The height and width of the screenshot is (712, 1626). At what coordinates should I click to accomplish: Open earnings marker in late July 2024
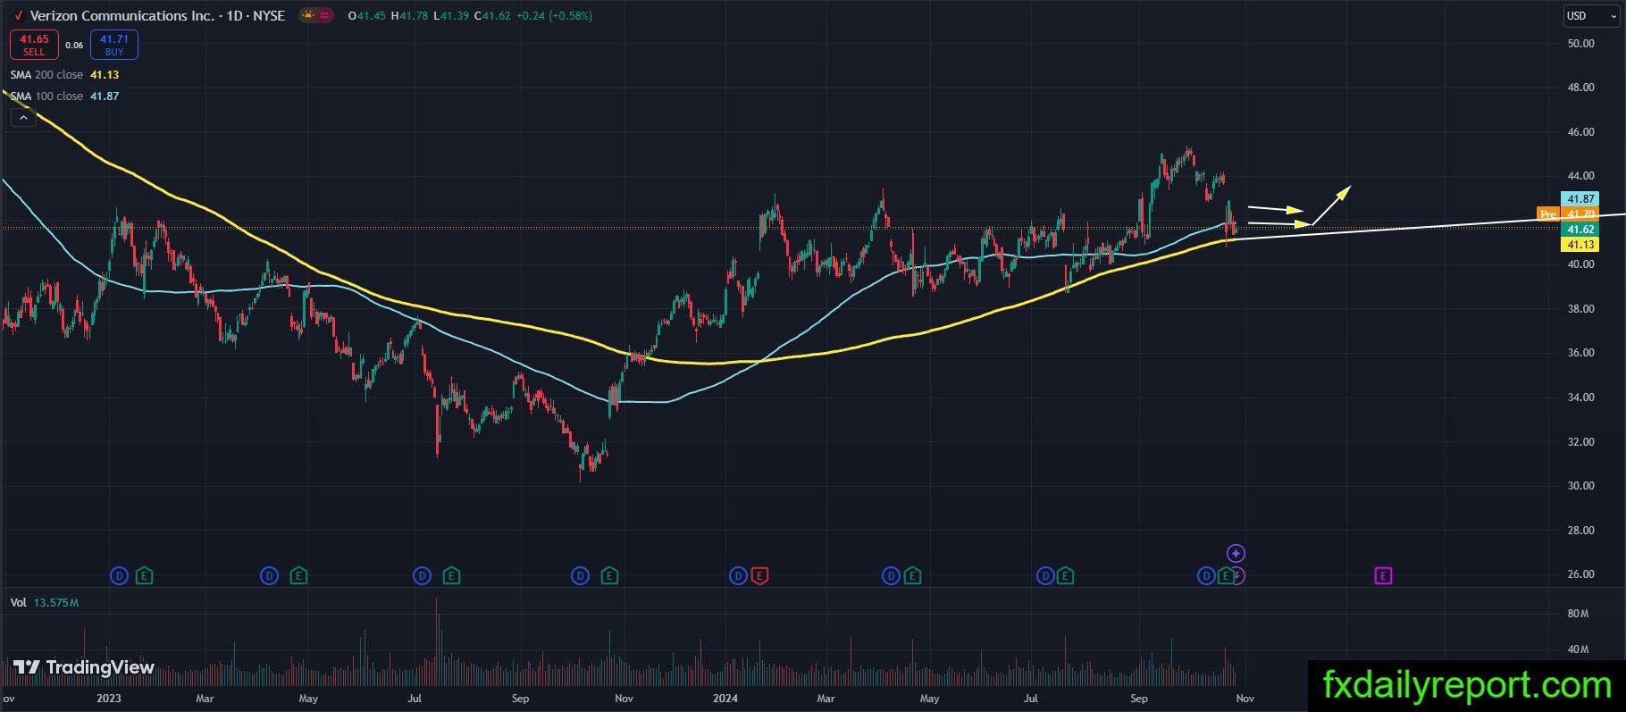click(1066, 576)
